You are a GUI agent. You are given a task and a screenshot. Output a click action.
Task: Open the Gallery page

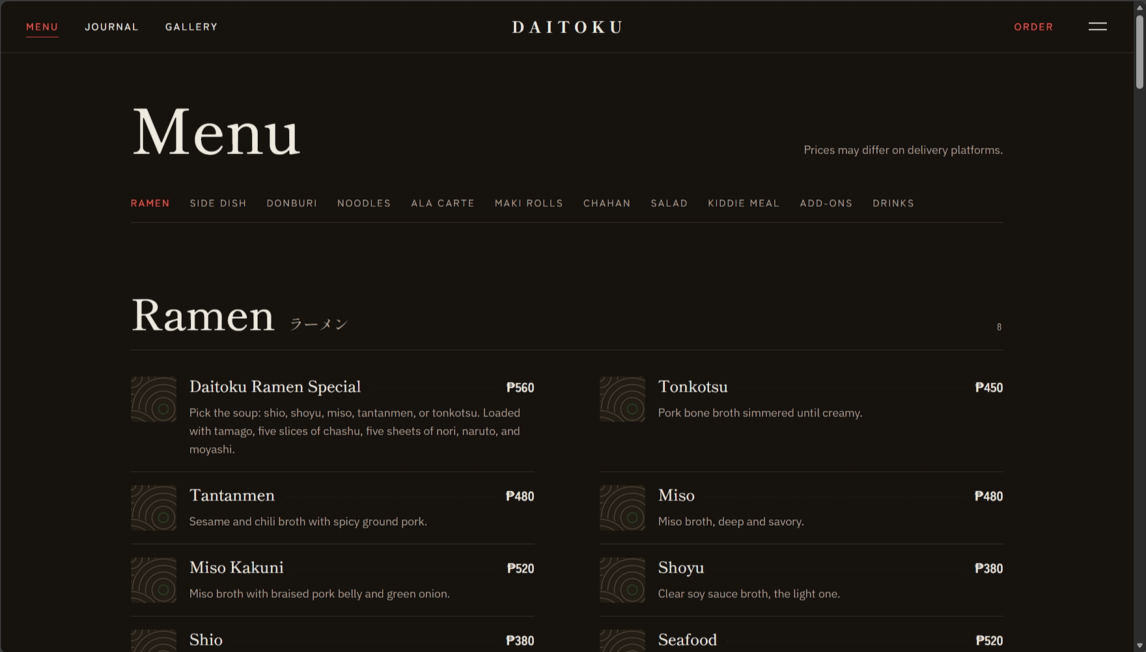pyautogui.click(x=191, y=27)
